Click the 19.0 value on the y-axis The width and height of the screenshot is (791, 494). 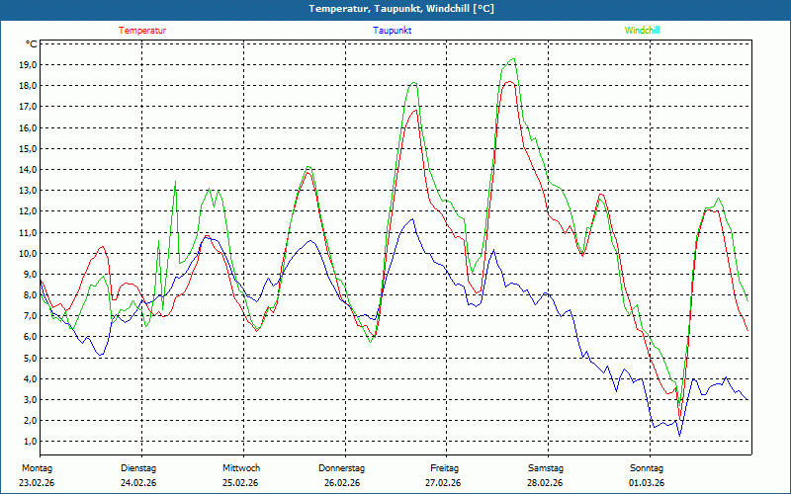[x=27, y=65]
